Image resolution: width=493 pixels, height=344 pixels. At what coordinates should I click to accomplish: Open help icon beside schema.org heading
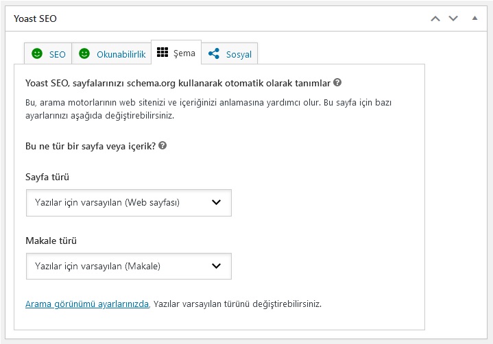tap(337, 82)
